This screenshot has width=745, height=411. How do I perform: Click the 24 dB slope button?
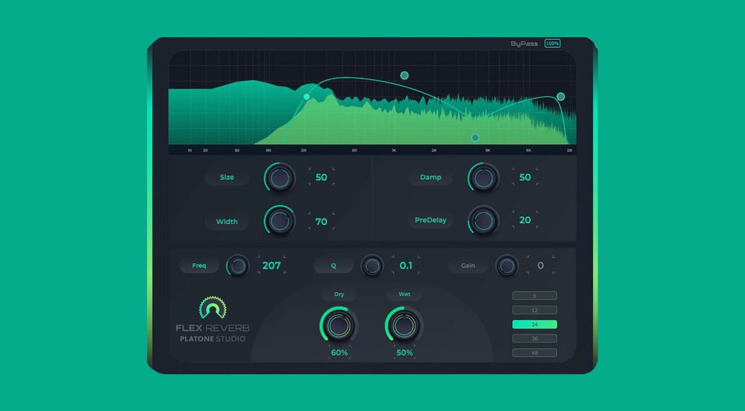click(534, 324)
